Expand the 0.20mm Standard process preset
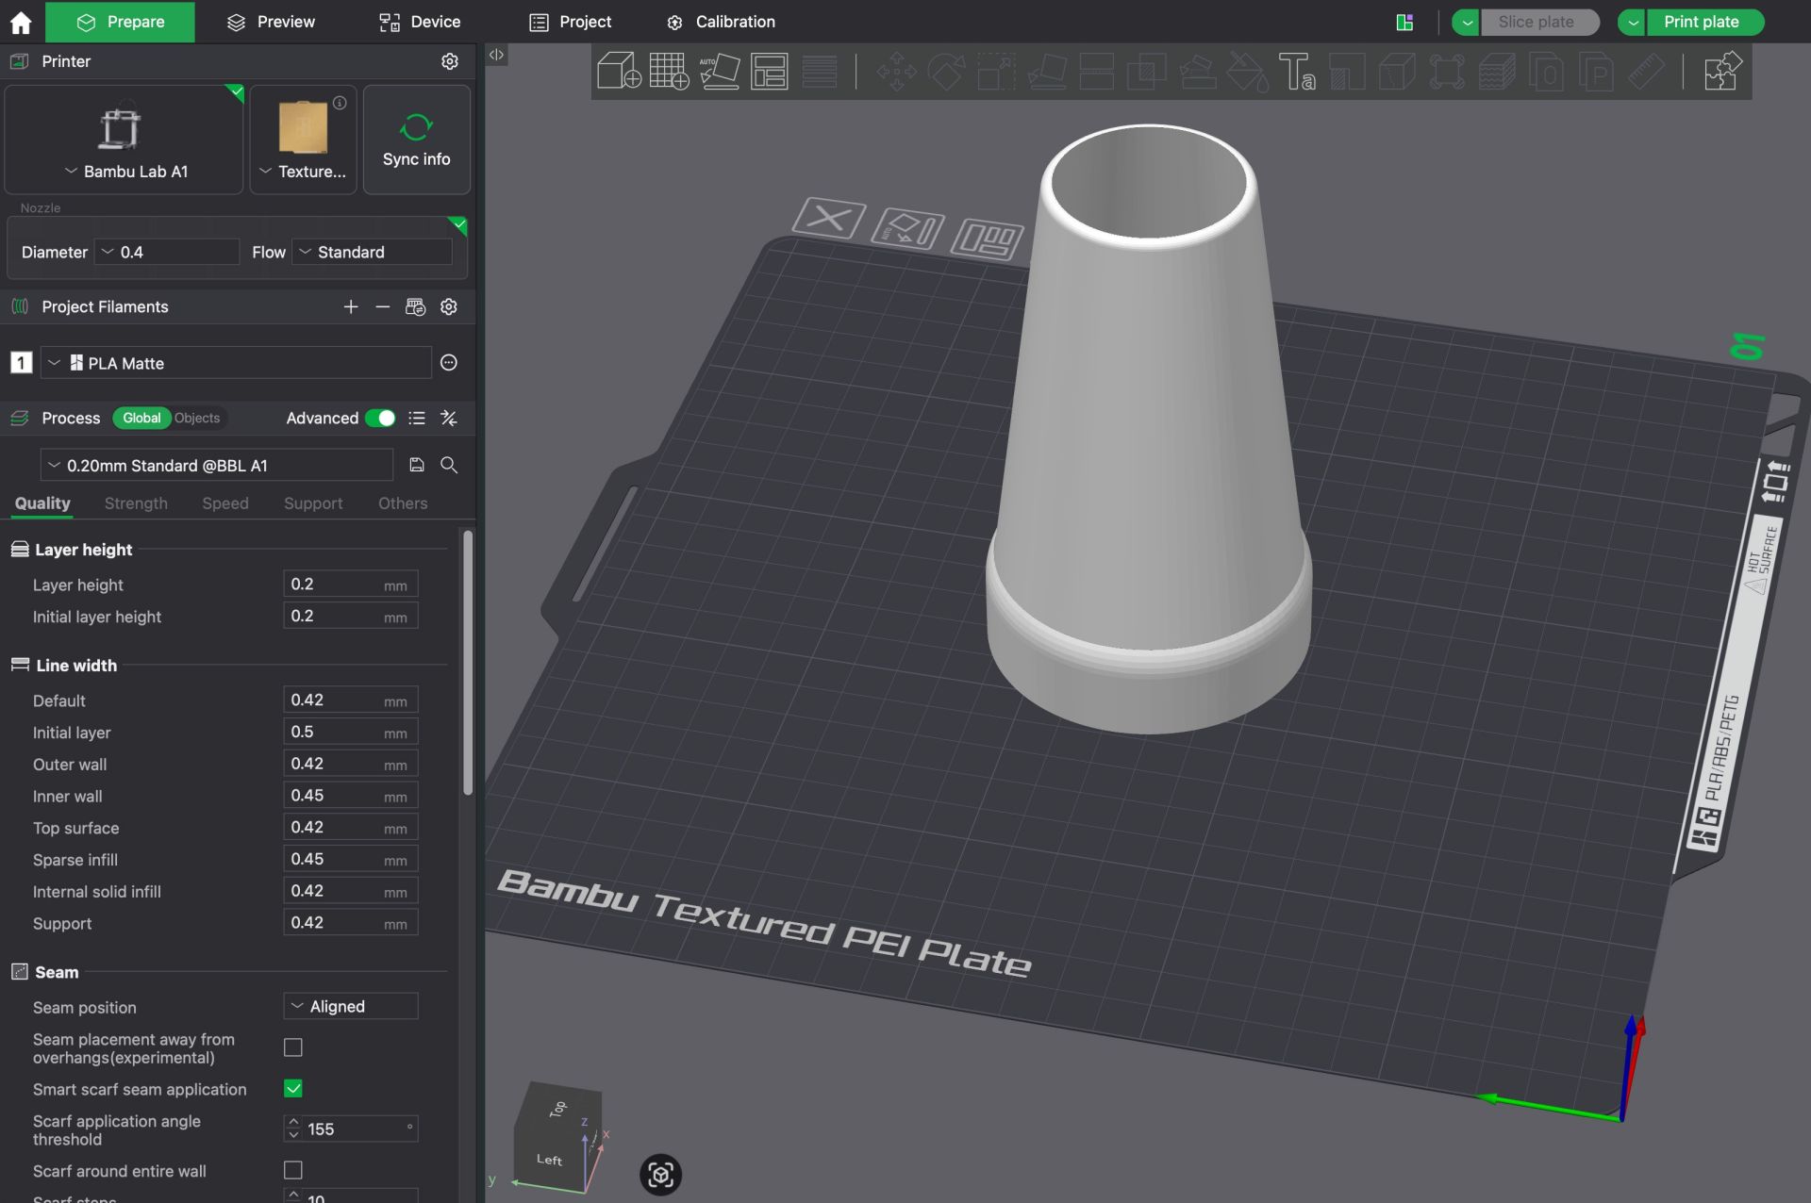1811x1203 pixels. [217, 465]
